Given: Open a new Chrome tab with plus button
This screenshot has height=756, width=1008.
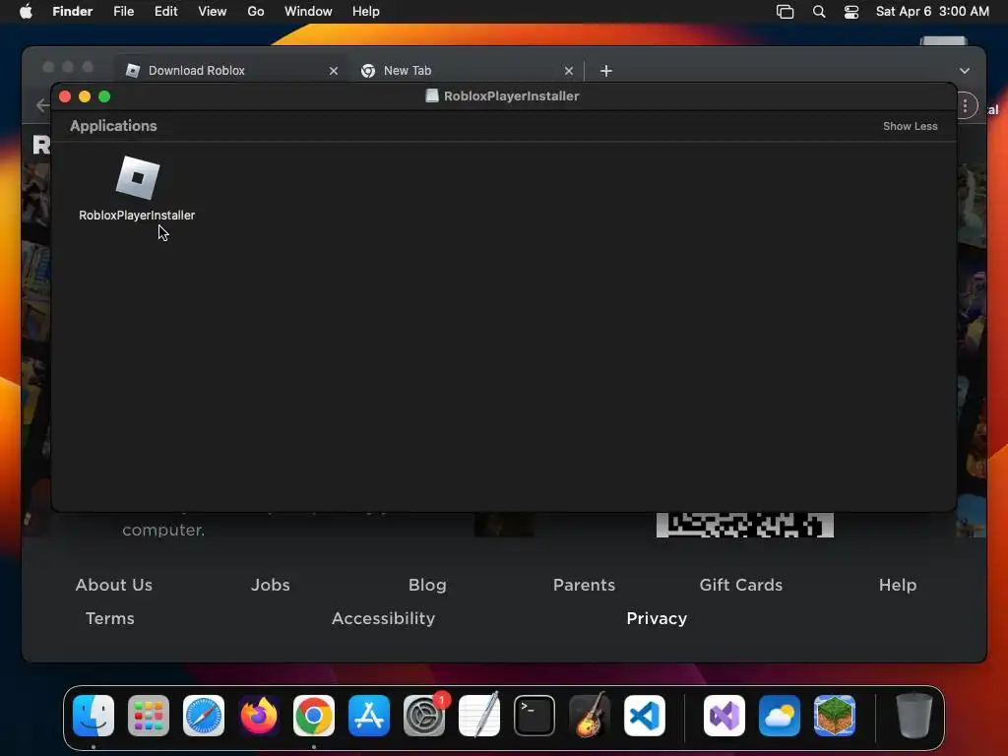Looking at the screenshot, I should point(605,71).
